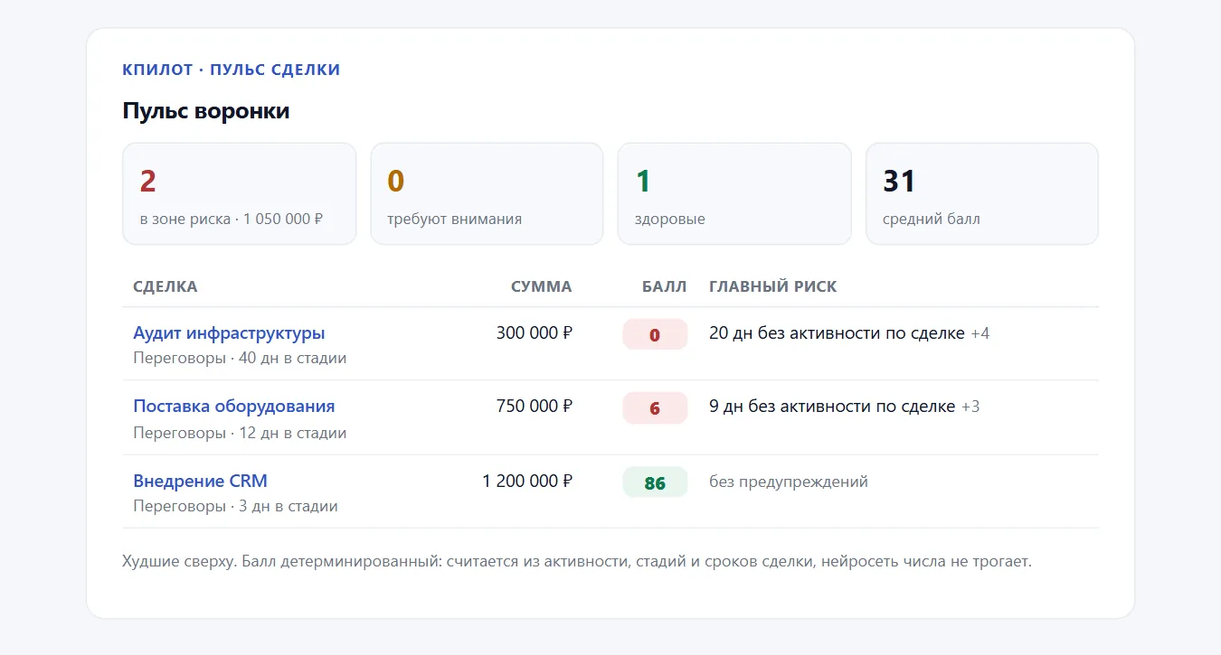Click the '2 в зоне риска' summary card
Screen dimensions: 1221x655
[240, 193]
